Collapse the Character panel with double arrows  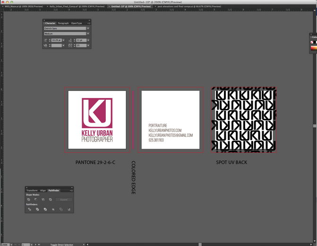click(x=89, y=20)
